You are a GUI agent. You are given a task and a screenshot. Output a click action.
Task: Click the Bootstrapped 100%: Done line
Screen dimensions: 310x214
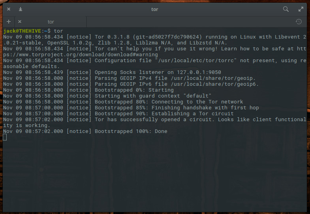click(x=85, y=131)
